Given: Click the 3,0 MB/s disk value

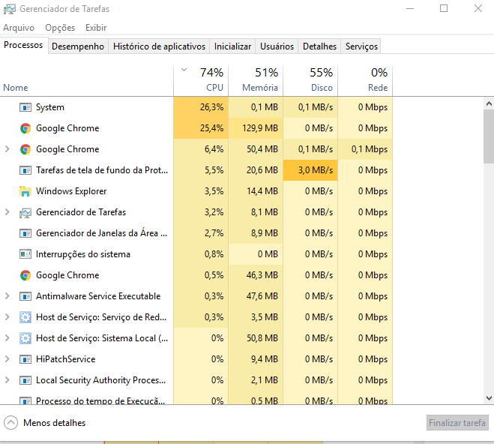Looking at the screenshot, I should tap(316, 170).
